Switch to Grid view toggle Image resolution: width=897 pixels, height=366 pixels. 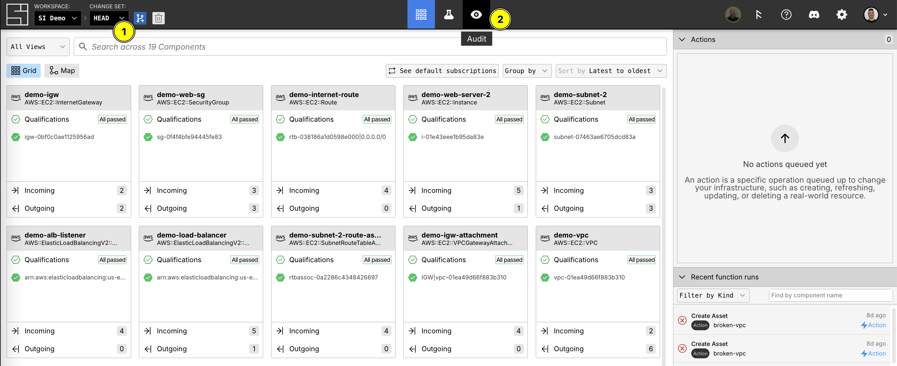click(x=24, y=71)
